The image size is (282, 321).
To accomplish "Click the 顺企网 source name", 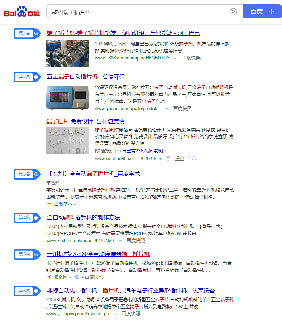I will click(x=60, y=277).
